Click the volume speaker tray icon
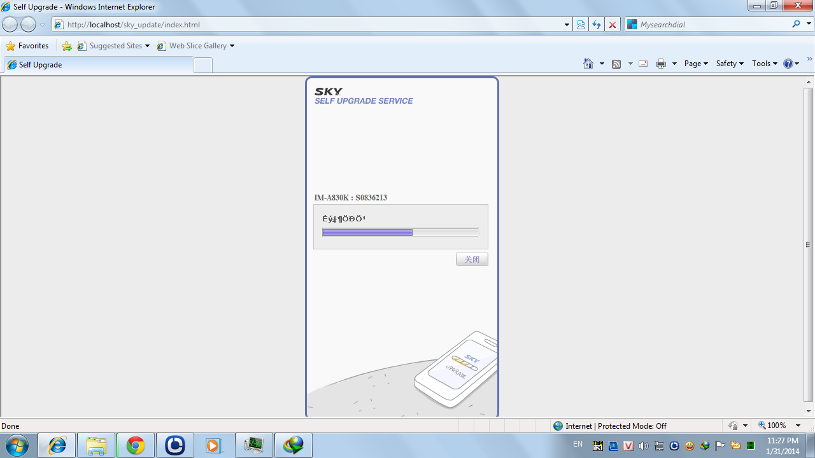 coord(644,446)
